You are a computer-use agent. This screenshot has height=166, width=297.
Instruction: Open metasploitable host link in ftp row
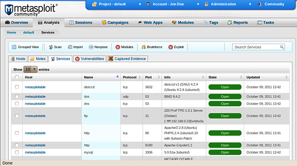coord(35,116)
